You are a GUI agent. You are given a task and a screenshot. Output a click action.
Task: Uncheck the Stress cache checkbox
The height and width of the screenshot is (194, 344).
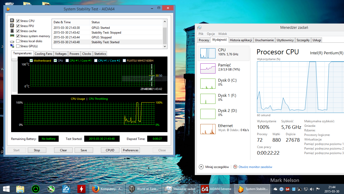pos(18,31)
